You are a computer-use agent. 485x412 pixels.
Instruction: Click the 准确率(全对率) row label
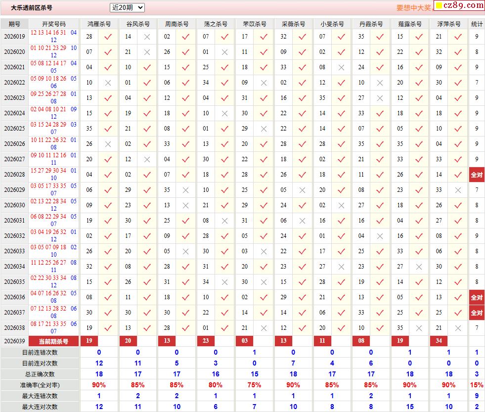point(40,385)
